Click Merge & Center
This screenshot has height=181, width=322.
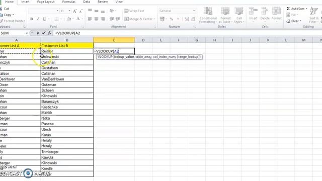[x=139, y=19]
